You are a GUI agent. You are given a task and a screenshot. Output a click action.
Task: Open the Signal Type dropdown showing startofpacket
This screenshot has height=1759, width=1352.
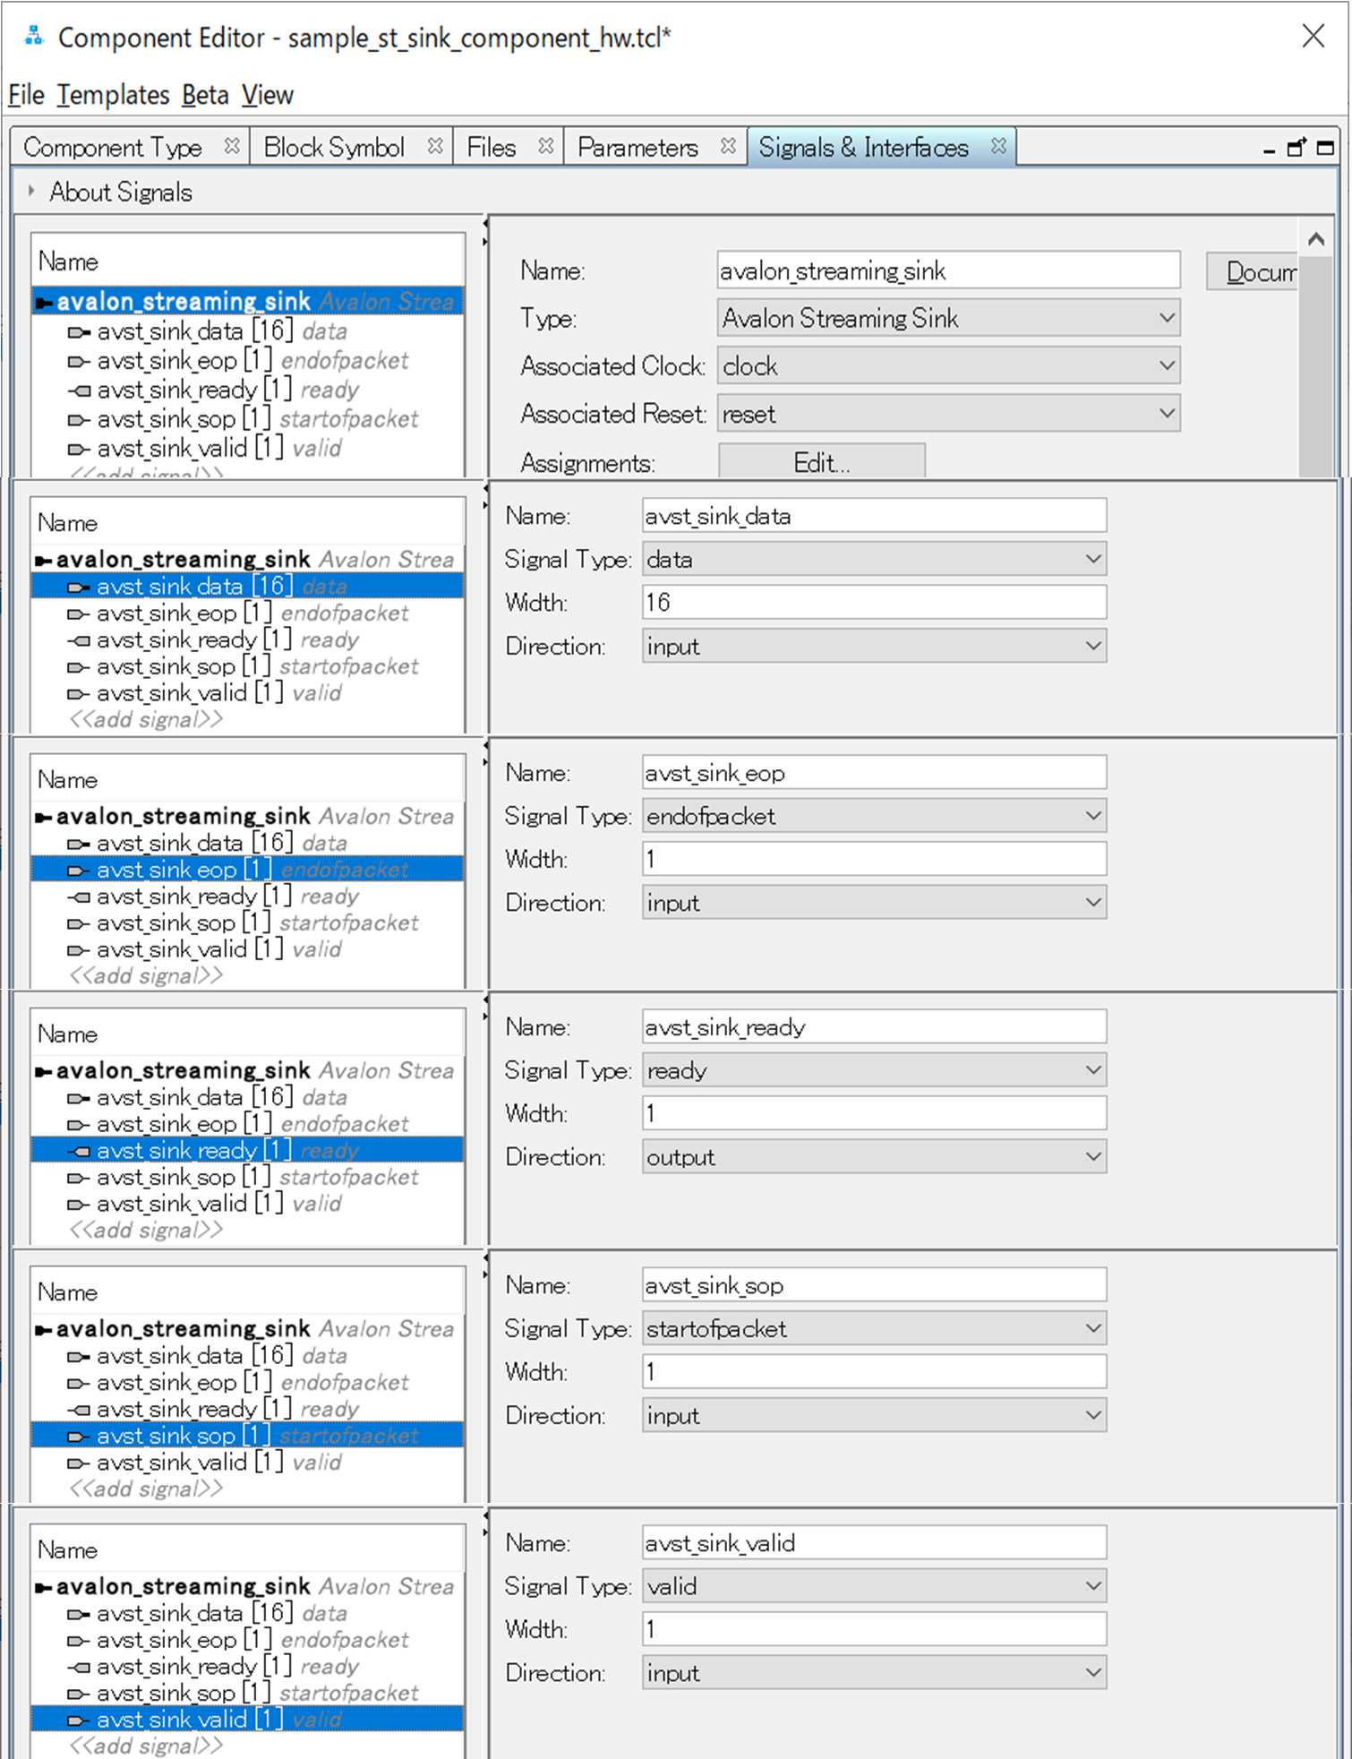coord(873,1328)
